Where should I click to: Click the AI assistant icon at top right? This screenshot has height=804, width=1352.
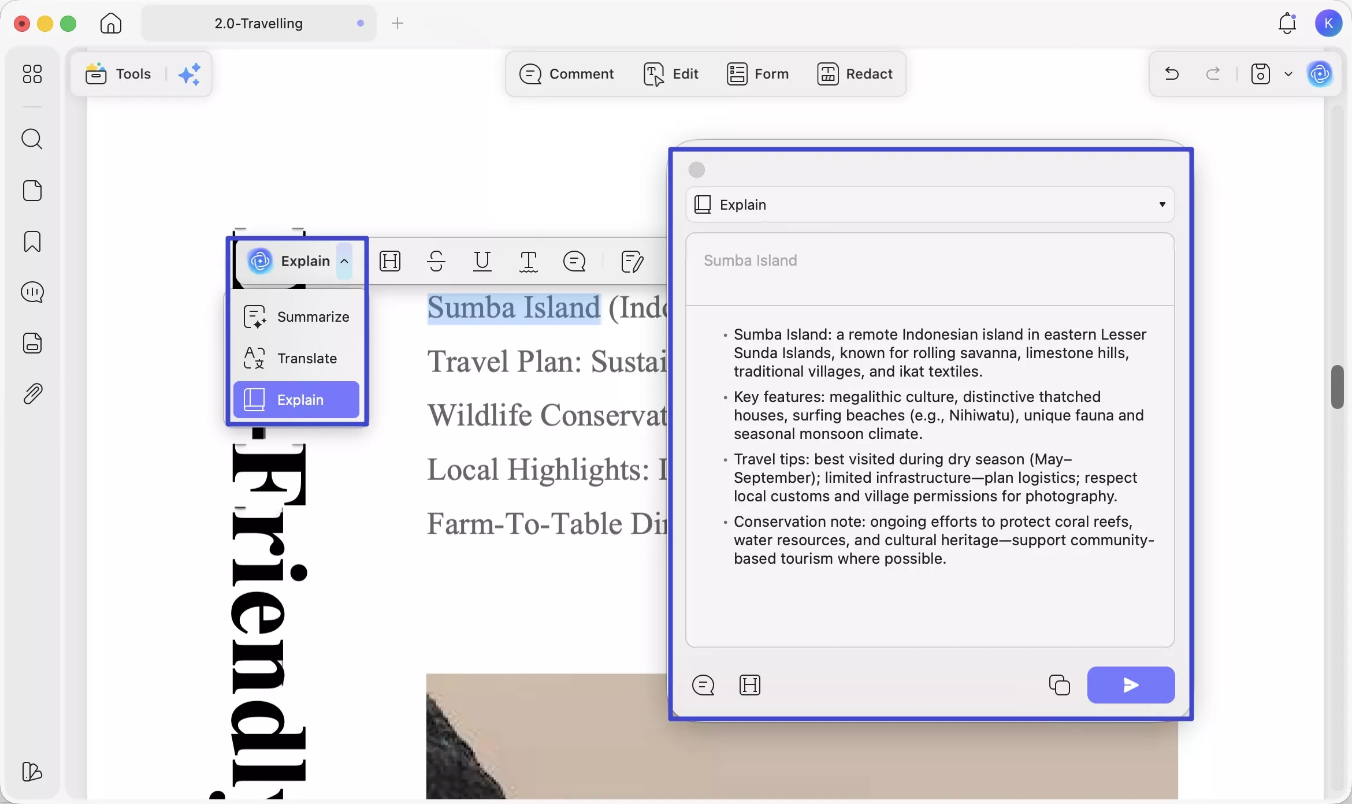click(1320, 74)
